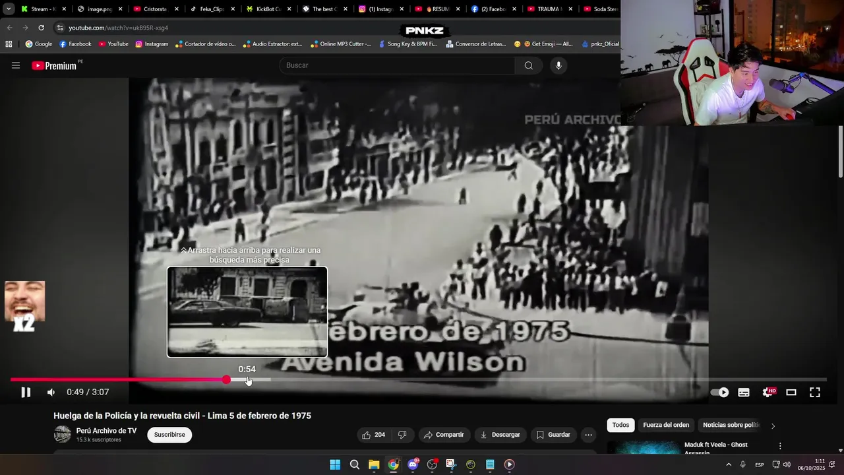Pause the YouTube video
Viewport: 844px width, 475px height.
(26, 392)
